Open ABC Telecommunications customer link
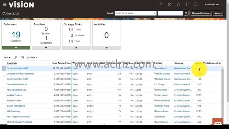229x129 pixels. coord(18,117)
